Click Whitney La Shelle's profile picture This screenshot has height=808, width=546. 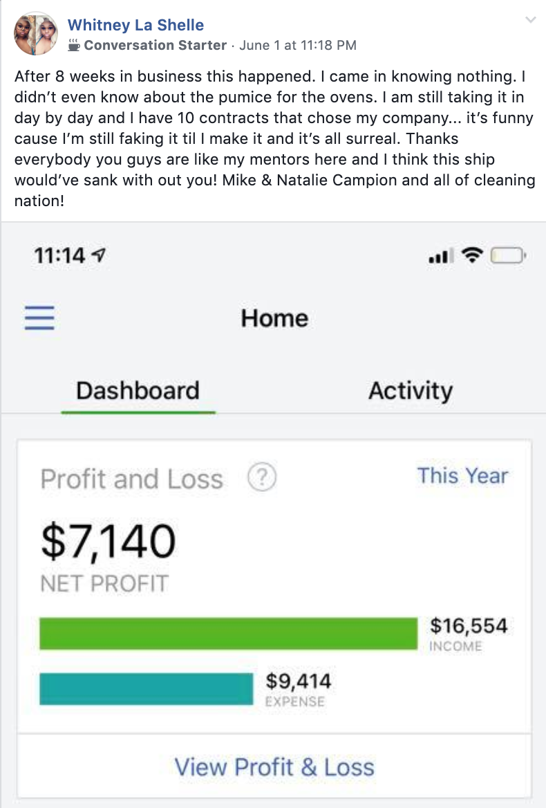point(35,33)
